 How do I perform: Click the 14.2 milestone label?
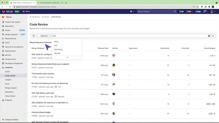click(59, 87)
